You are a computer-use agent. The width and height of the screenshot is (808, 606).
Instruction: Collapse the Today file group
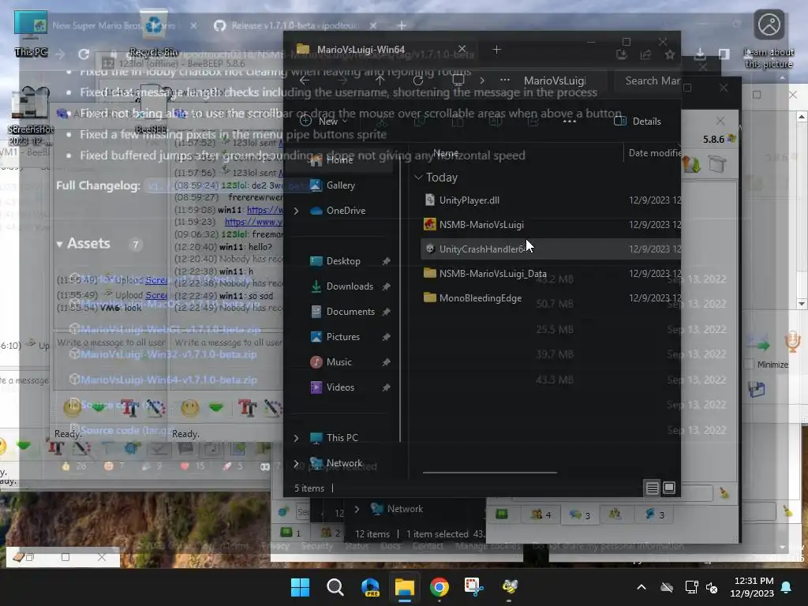click(418, 178)
